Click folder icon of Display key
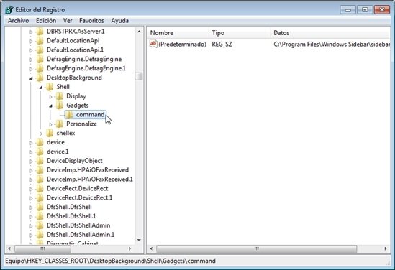 (x=60, y=96)
